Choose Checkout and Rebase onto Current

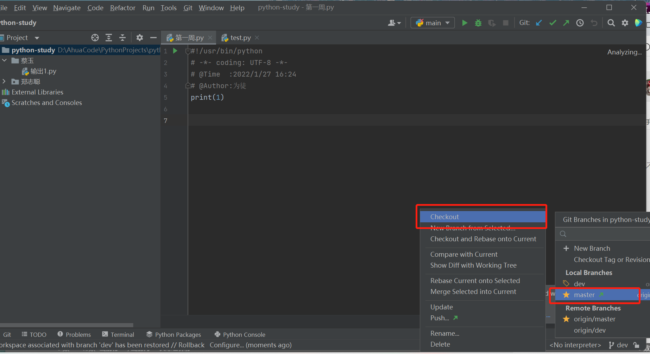482,239
